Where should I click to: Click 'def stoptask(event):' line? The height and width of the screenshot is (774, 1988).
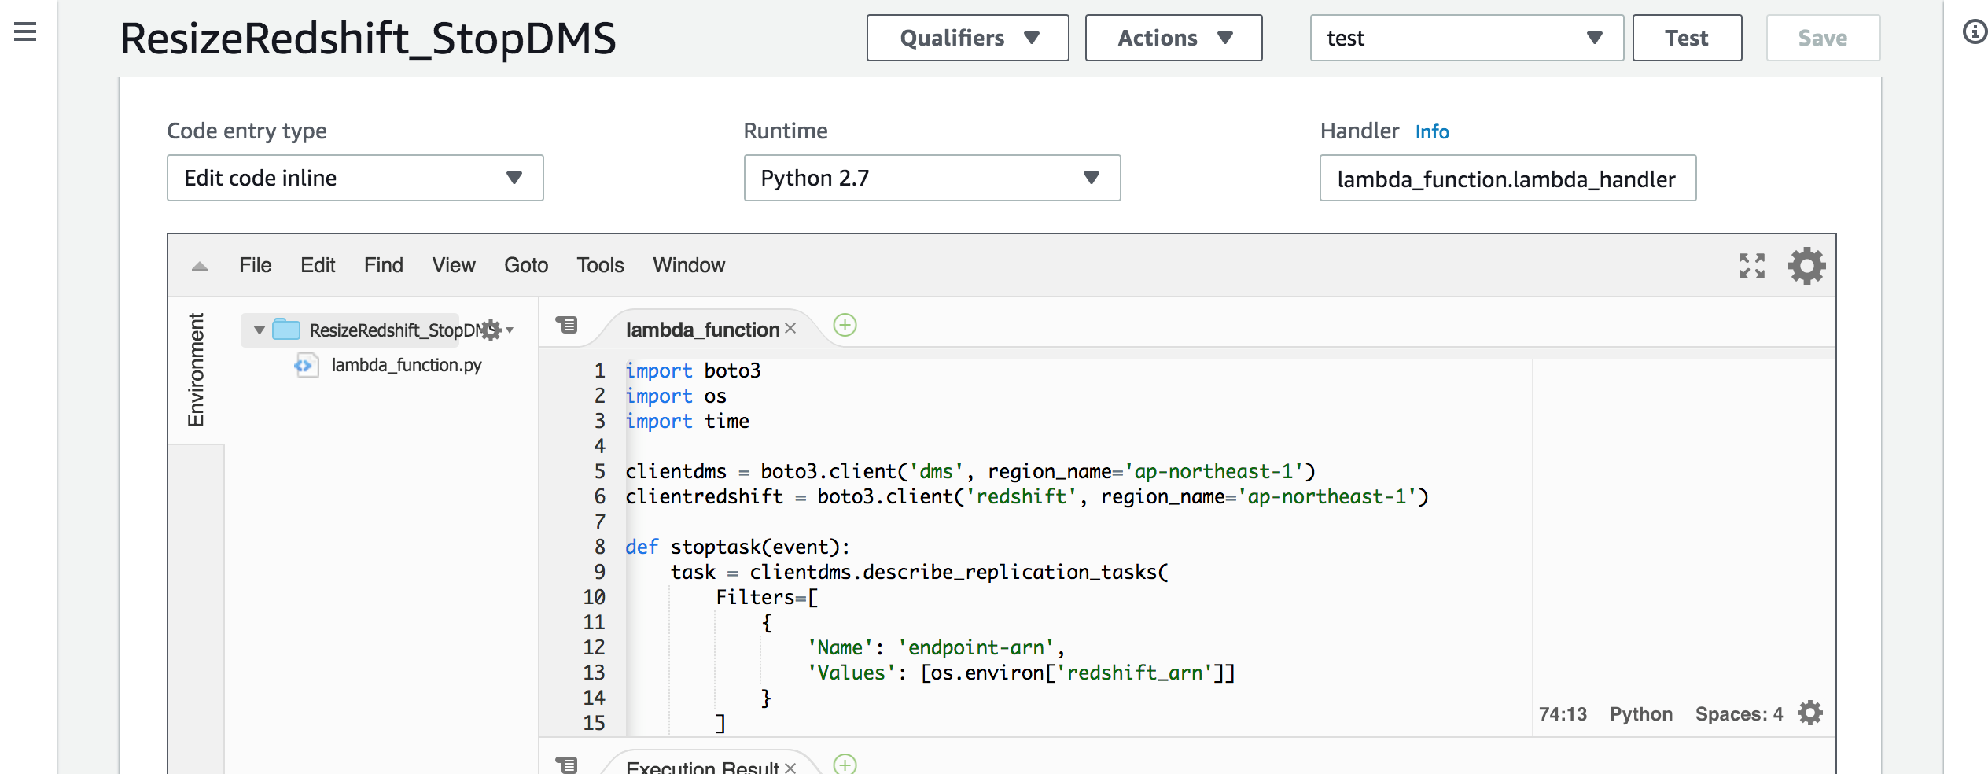738,547
